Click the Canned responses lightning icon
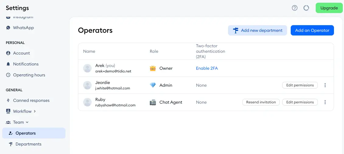Viewport: 344px width, 154px height. pos(8,100)
